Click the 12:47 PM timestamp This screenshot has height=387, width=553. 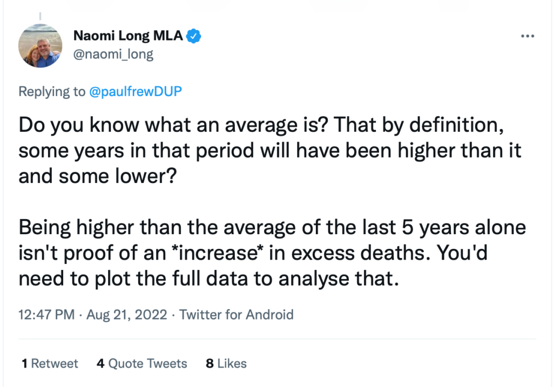46,314
